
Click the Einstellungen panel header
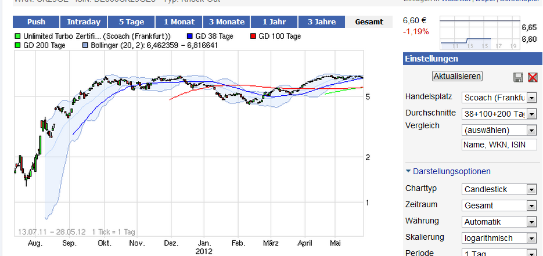(x=473, y=59)
